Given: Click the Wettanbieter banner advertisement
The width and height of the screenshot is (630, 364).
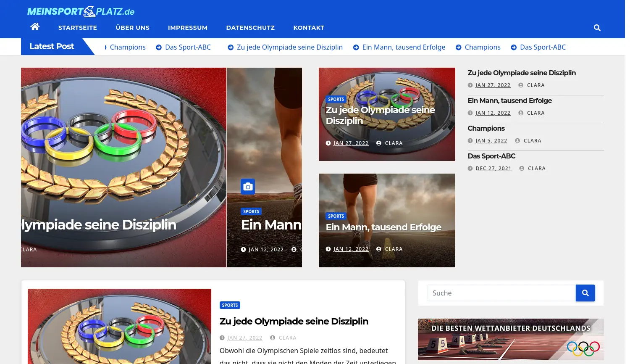Looking at the screenshot, I should point(510,339).
